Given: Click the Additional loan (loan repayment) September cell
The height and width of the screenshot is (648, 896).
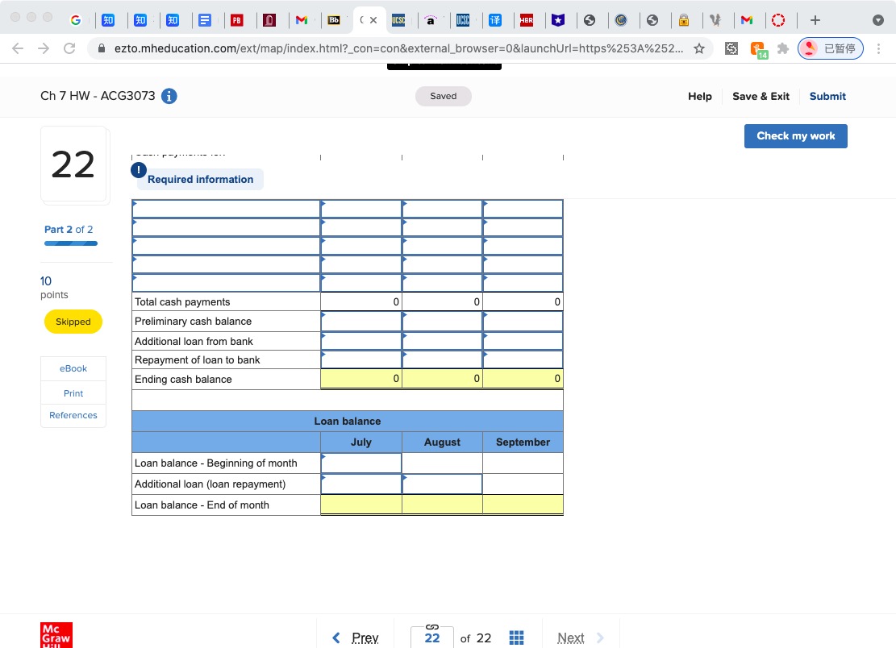Looking at the screenshot, I should [x=523, y=484].
